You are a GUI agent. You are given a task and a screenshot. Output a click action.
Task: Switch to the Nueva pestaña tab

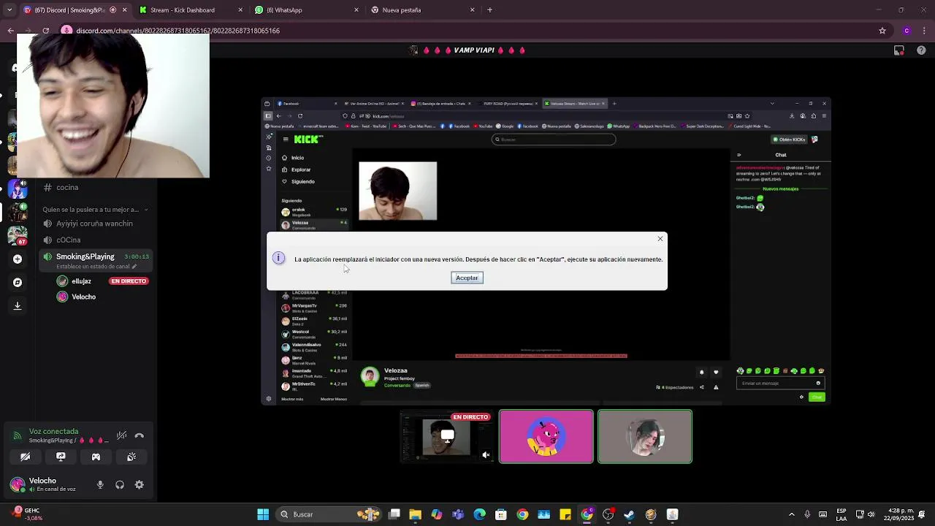click(x=422, y=10)
